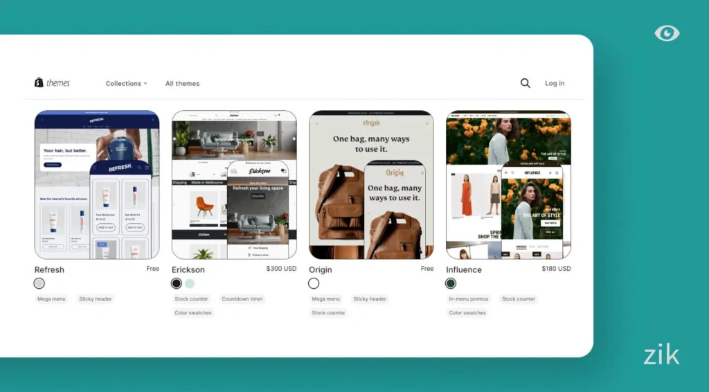Screen dimensions: 709x392
Task: Expand the Collections dropdown menu
Action: point(126,83)
